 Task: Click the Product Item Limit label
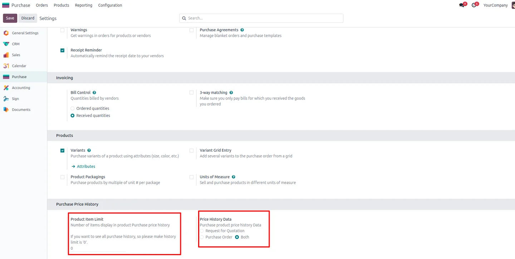pos(87,219)
